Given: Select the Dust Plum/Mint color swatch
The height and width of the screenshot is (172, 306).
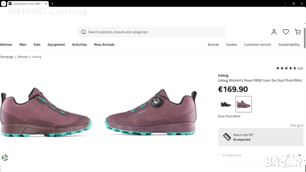Looking at the screenshot, I should pyautogui.click(x=244, y=104).
